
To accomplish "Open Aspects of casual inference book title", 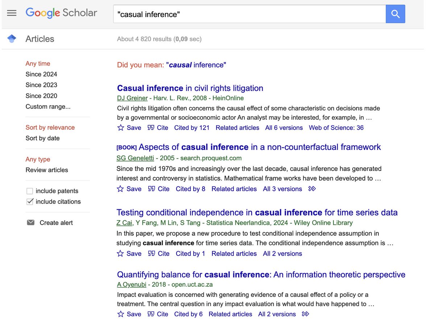I will click(x=260, y=147).
